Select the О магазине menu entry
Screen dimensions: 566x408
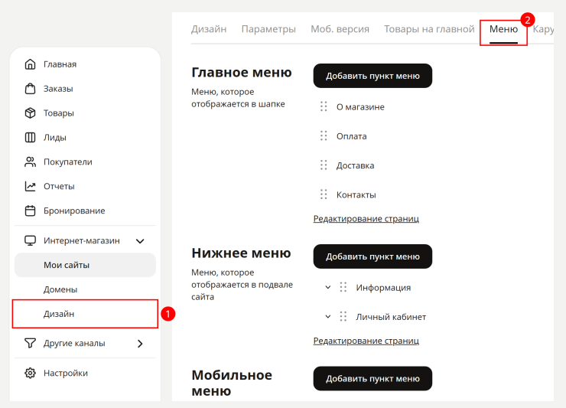[x=360, y=107]
